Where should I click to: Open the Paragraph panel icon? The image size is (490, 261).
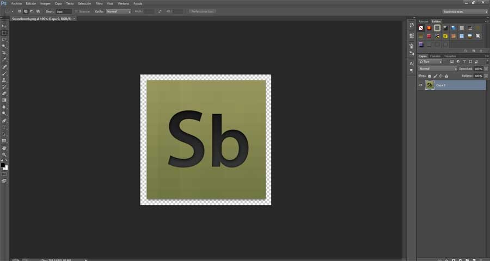tap(412, 71)
